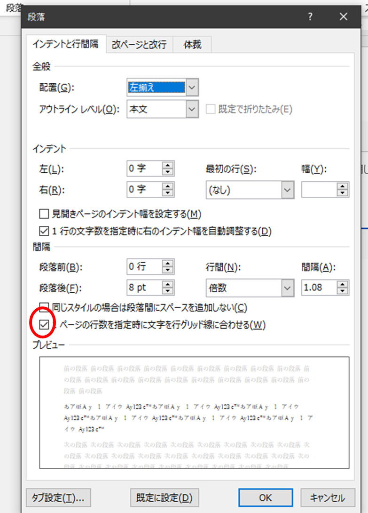
Task: Click 既定に設定 button
Action: point(164,497)
